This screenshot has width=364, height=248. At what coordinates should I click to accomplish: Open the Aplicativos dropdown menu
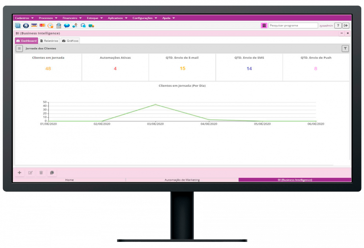pos(118,18)
